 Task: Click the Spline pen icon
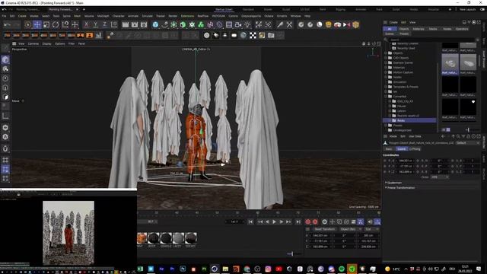[x=164, y=24]
